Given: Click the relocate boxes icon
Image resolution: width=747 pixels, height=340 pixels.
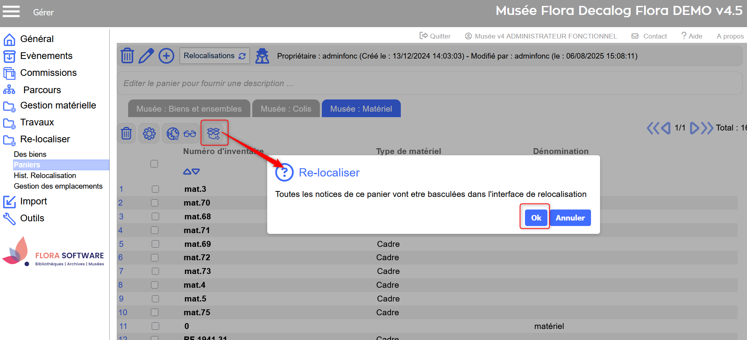Looking at the screenshot, I should pyautogui.click(x=214, y=133).
